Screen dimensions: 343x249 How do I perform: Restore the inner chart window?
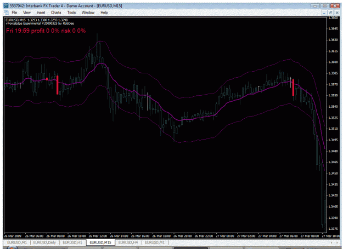331,13
